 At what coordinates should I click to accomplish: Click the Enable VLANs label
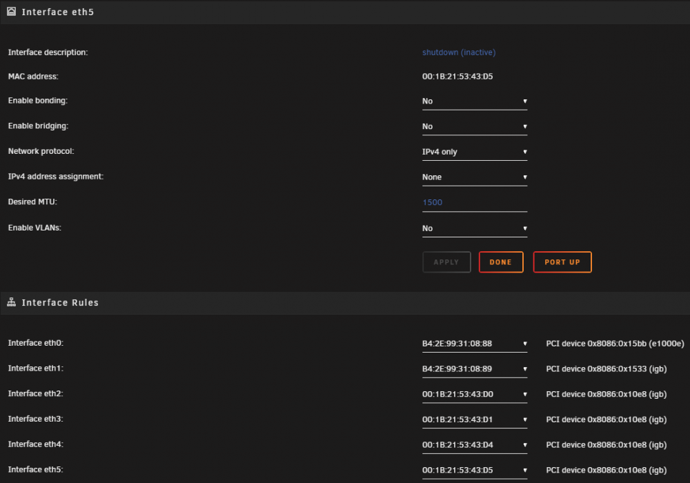(x=34, y=228)
